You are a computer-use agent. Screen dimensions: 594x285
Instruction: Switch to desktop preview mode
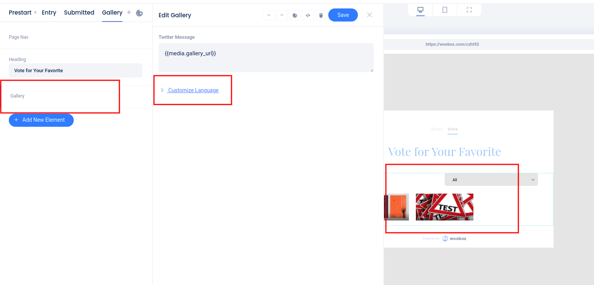point(420,10)
